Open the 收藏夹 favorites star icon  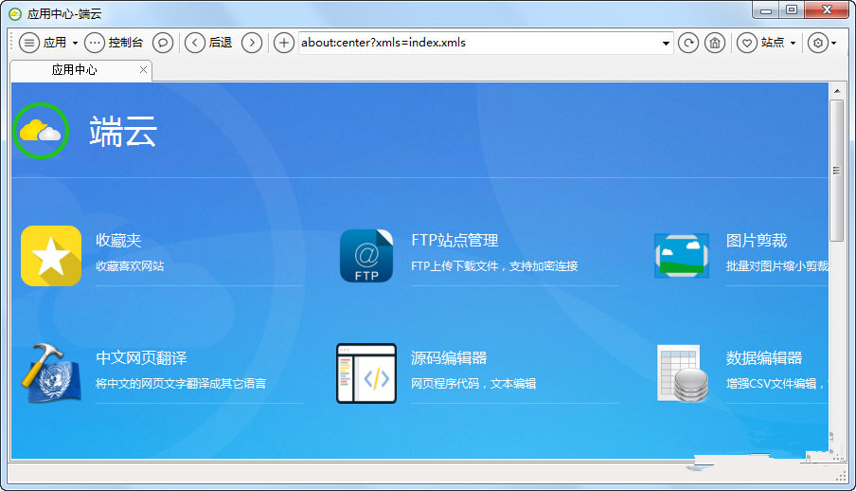(51, 256)
